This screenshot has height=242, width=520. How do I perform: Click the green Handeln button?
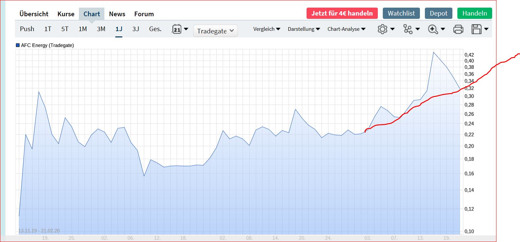tap(474, 13)
